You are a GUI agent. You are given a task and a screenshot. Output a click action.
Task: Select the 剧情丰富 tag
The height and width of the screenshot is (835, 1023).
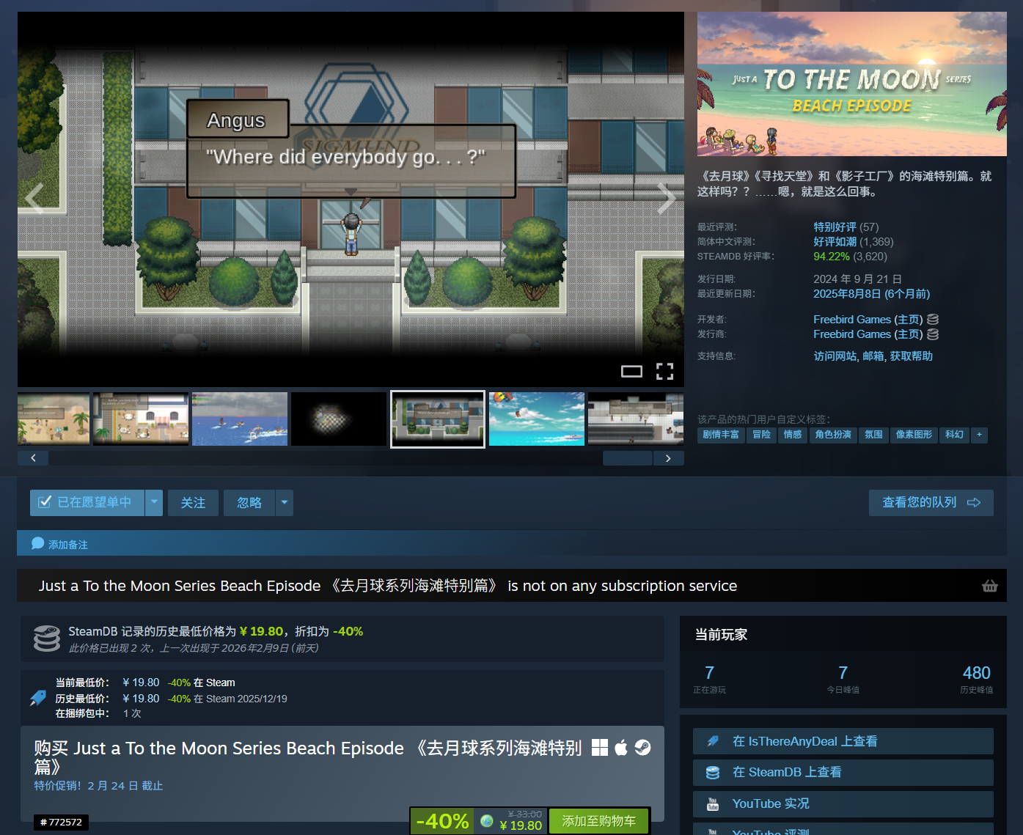[x=721, y=435]
